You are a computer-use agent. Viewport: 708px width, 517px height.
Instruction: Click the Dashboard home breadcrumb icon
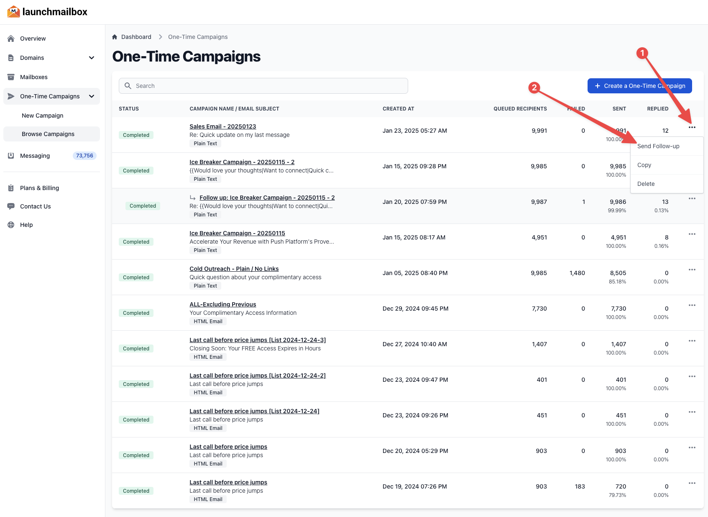pyautogui.click(x=115, y=37)
